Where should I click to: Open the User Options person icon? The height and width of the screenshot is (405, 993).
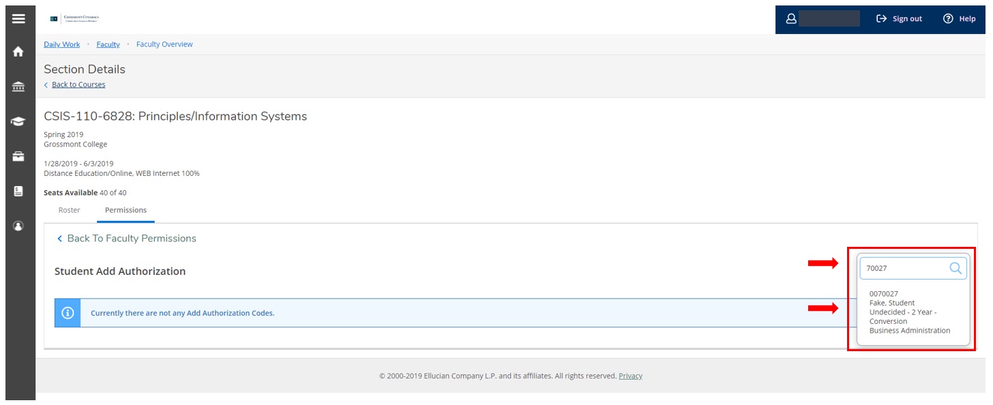coord(17,226)
